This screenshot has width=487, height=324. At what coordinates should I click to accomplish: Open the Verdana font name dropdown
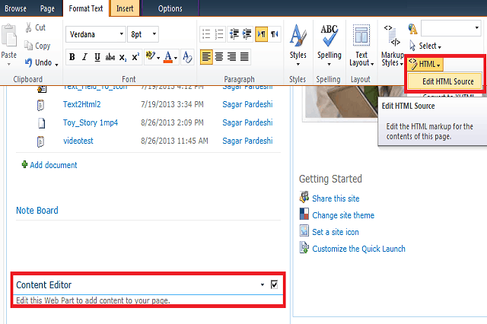click(95, 34)
